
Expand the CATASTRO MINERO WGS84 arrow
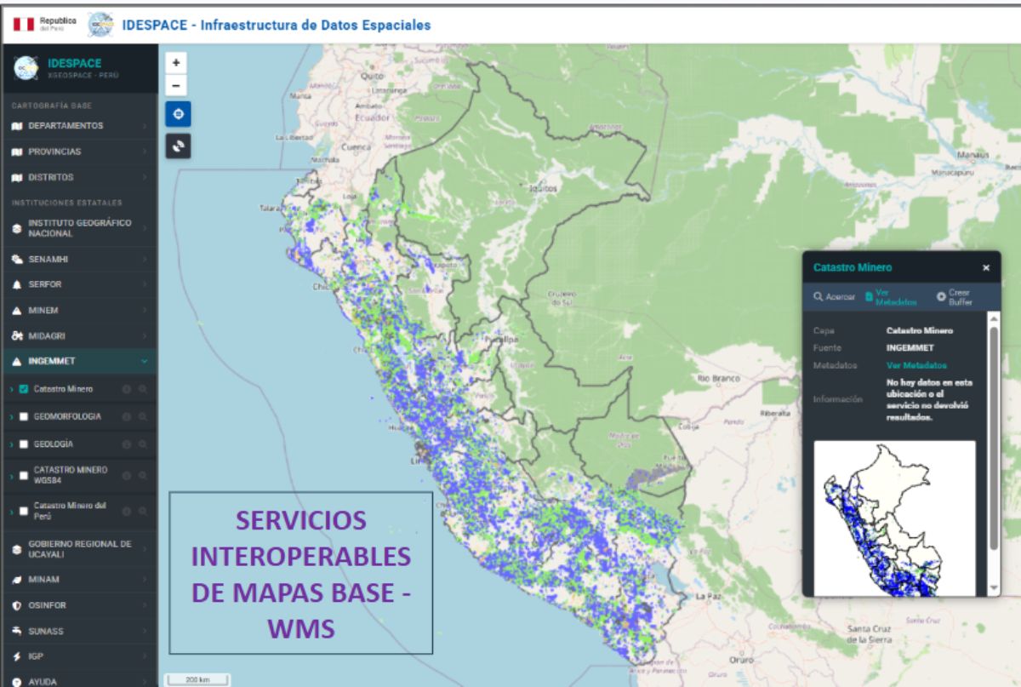point(11,475)
